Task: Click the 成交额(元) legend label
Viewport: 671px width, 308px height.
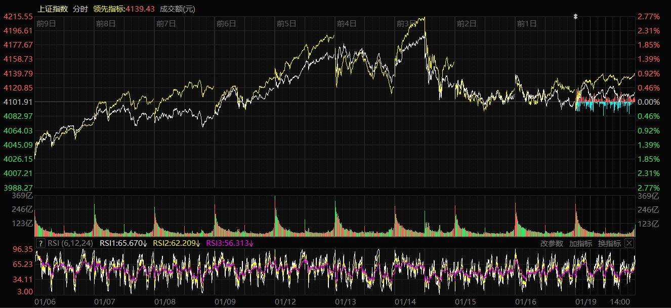Action: click(x=177, y=9)
